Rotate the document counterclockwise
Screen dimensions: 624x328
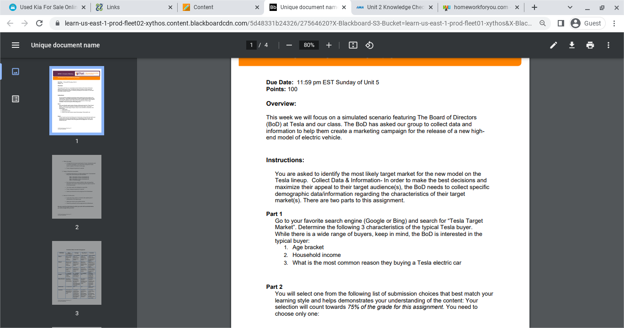point(370,45)
